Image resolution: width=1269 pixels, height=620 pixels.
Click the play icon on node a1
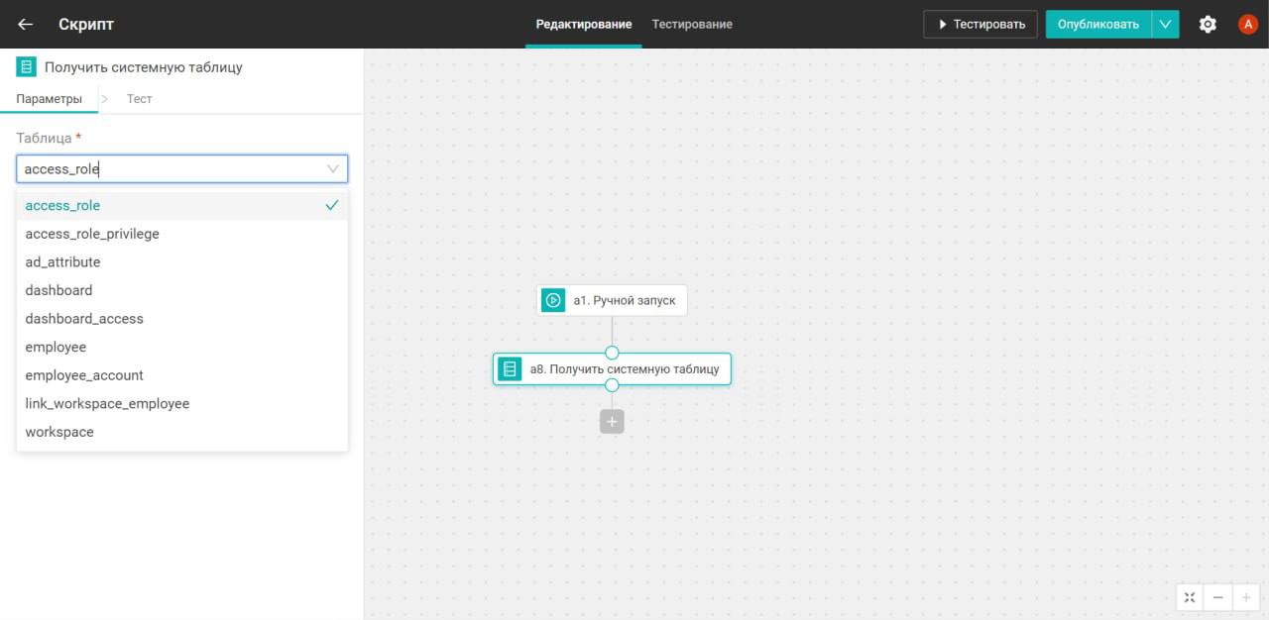tap(553, 300)
